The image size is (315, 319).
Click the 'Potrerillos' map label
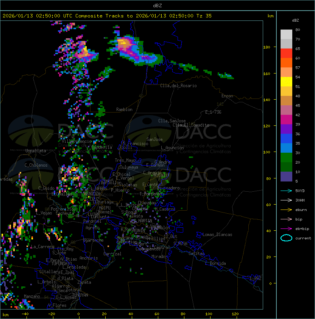click(x=63, y=209)
